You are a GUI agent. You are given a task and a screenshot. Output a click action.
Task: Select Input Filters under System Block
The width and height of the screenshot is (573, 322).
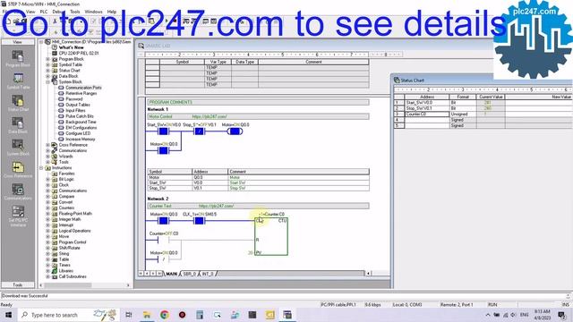pos(75,110)
